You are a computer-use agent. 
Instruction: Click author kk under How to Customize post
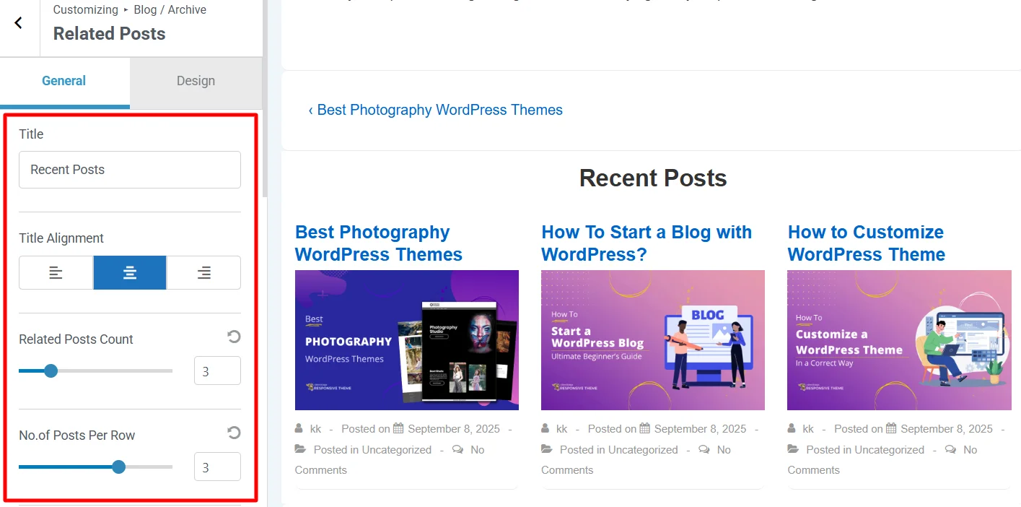(x=808, y=429)
